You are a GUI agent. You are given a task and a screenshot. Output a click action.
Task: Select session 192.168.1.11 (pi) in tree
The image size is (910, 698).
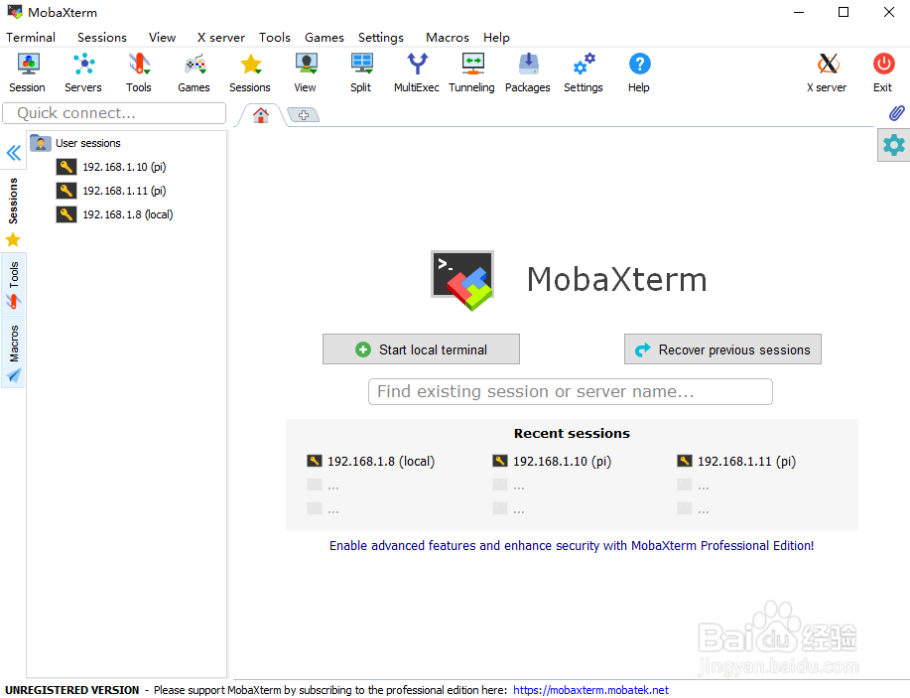(111, 191)
